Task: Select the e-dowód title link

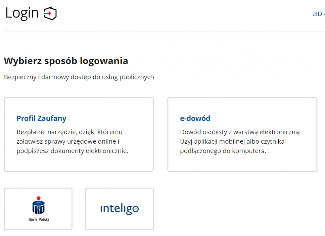Action: tap(195, 118)
